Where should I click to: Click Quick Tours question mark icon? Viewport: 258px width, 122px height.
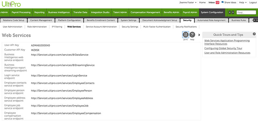pos(254,34)
